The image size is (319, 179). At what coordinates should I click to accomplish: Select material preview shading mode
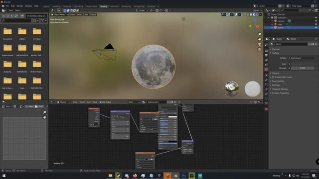254,14
